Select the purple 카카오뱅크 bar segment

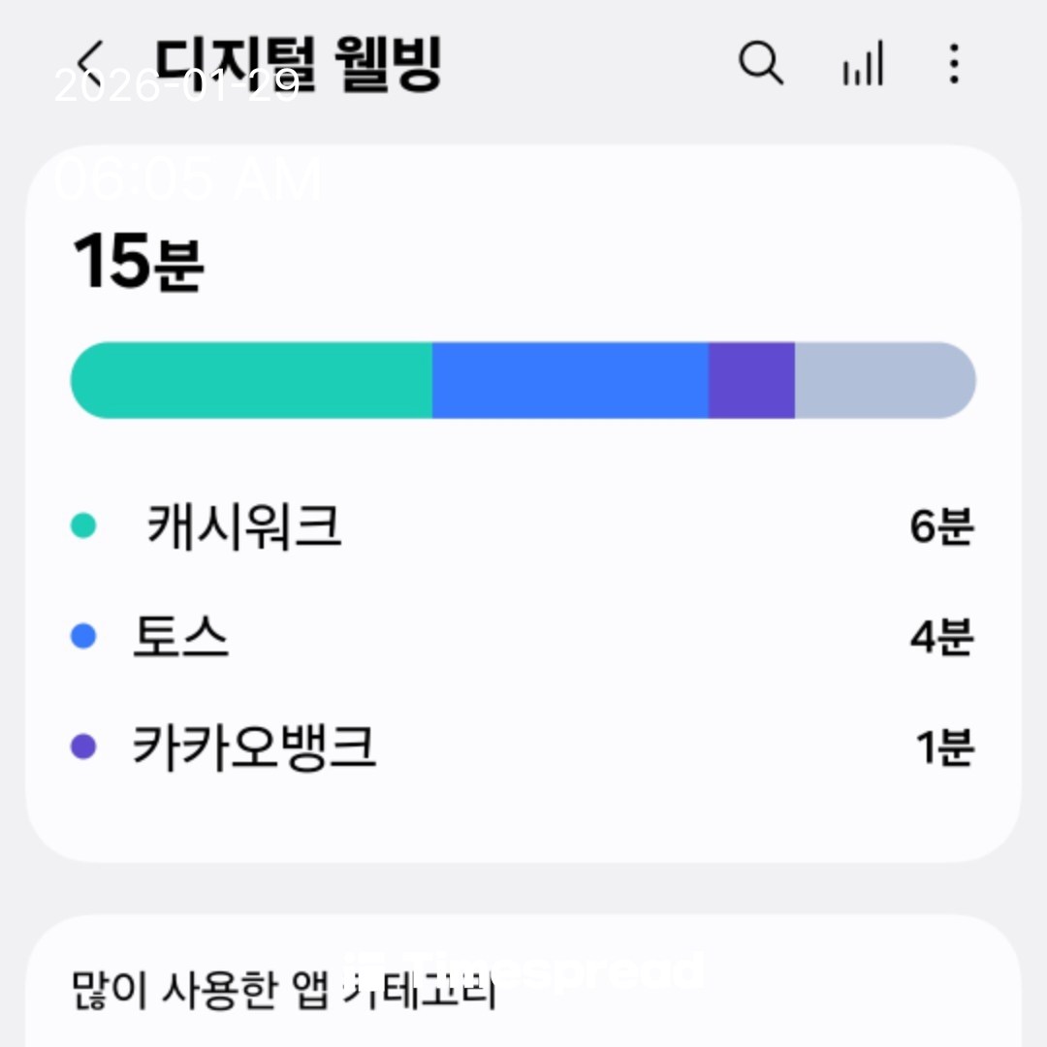751,380
